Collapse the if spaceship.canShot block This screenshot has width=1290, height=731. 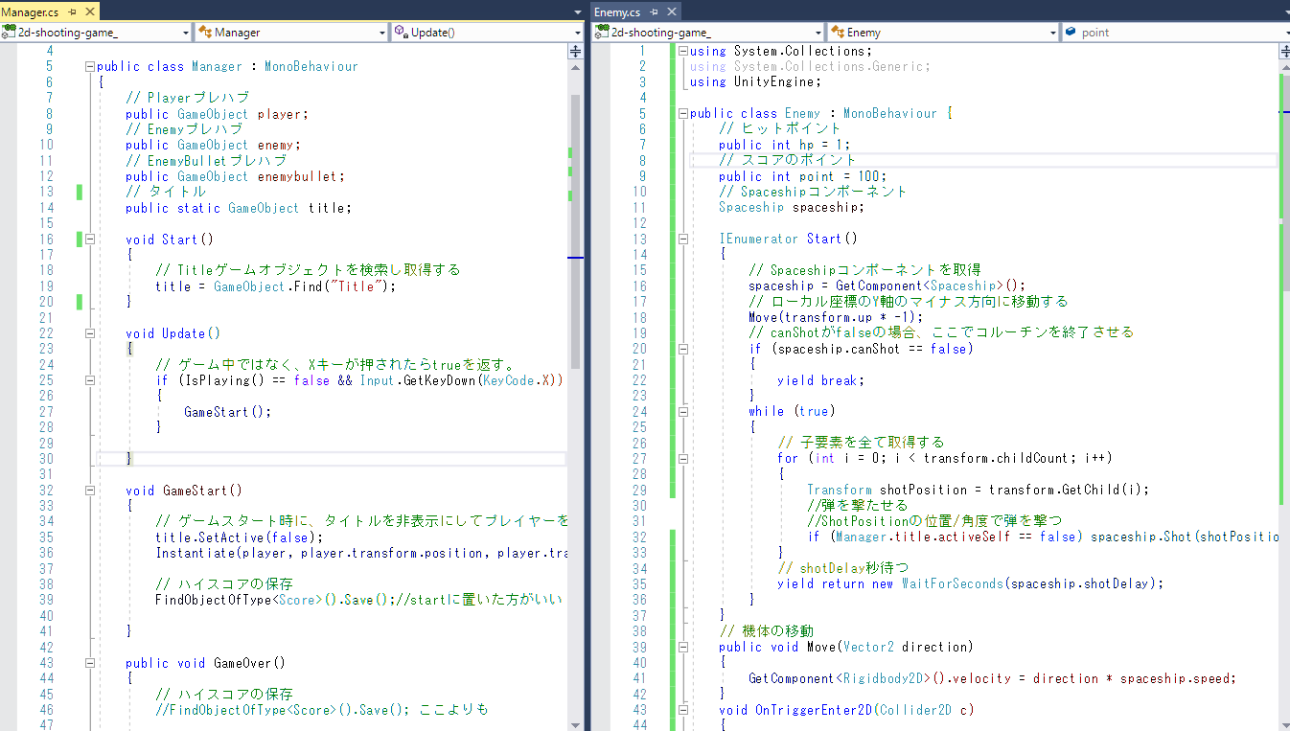(682, 349)
